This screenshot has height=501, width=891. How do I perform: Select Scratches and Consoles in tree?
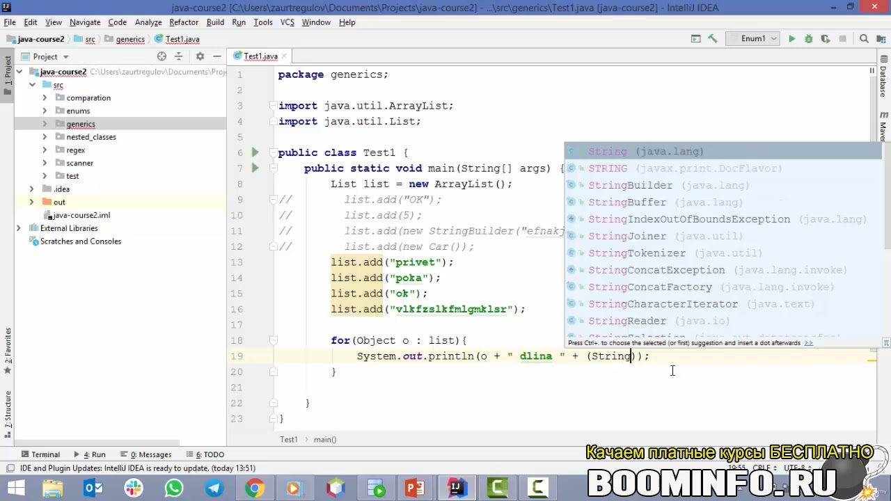75,241
